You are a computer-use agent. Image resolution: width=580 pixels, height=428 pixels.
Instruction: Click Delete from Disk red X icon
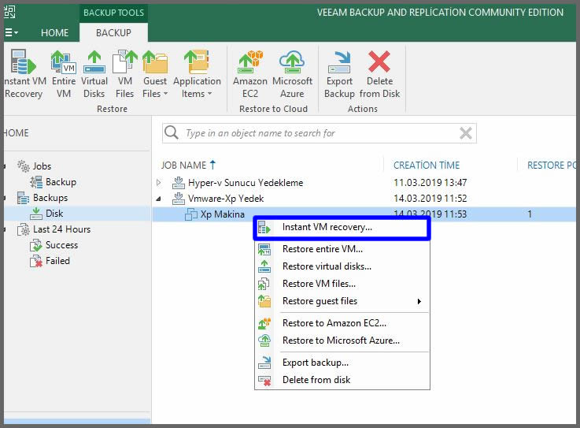(379, 61)
